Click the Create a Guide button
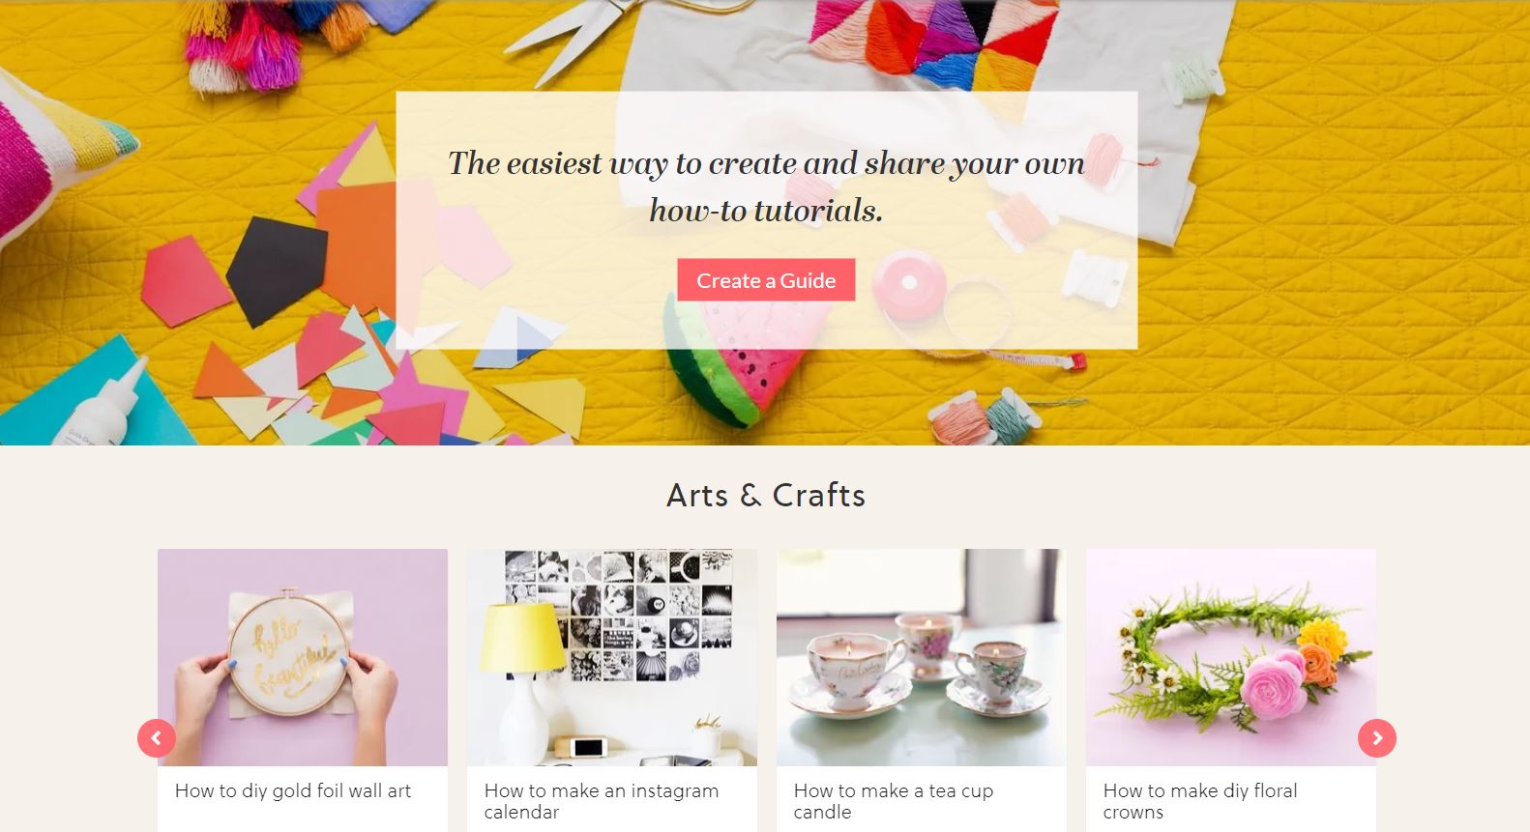 click(766, 280)
